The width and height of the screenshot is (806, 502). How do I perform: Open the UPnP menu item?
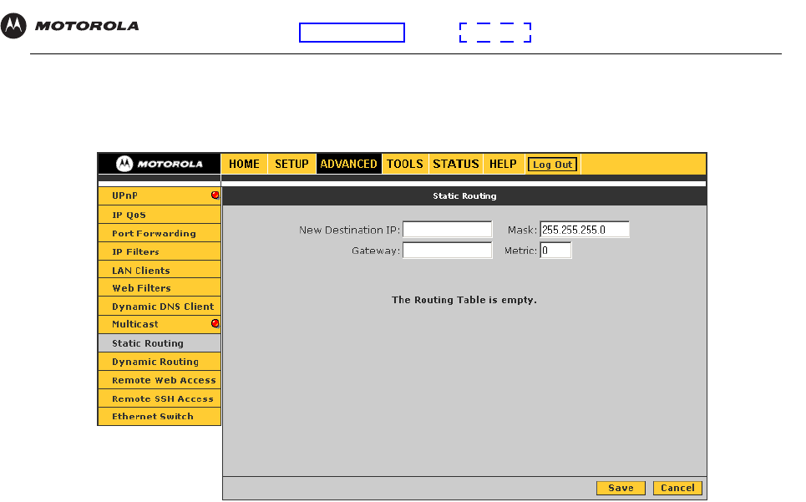160,195
